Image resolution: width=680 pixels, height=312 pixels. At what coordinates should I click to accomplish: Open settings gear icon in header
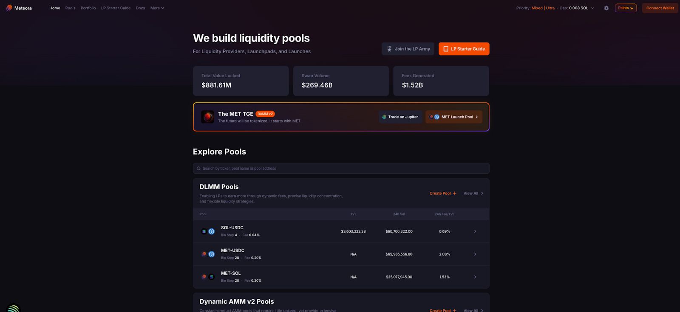[x=606, y=8]
